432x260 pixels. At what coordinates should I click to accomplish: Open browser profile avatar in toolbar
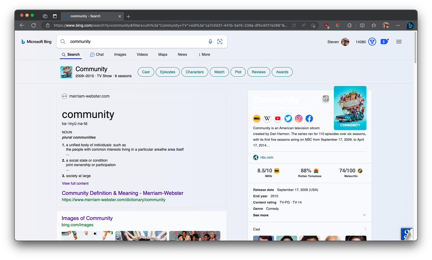point(386,25)
